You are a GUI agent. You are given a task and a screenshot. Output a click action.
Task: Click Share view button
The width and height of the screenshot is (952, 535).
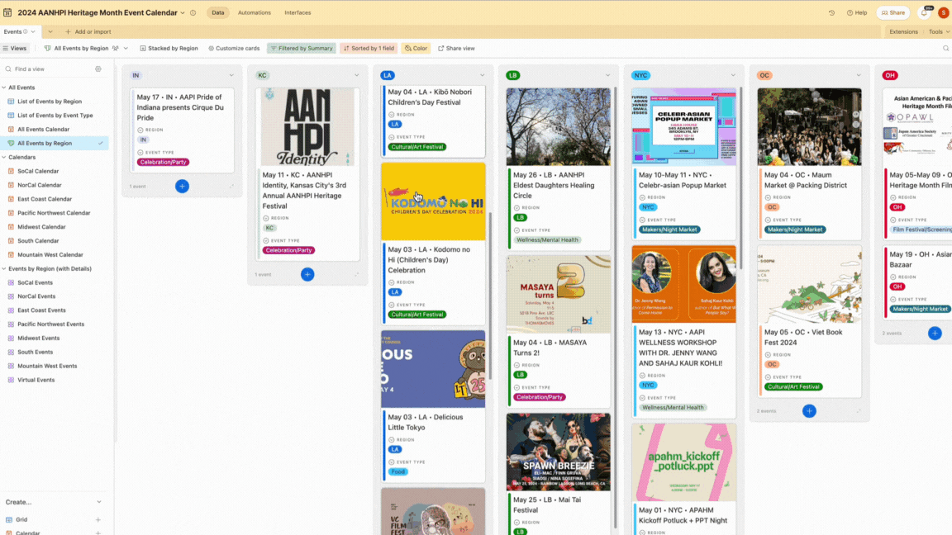tap(456, 49)
